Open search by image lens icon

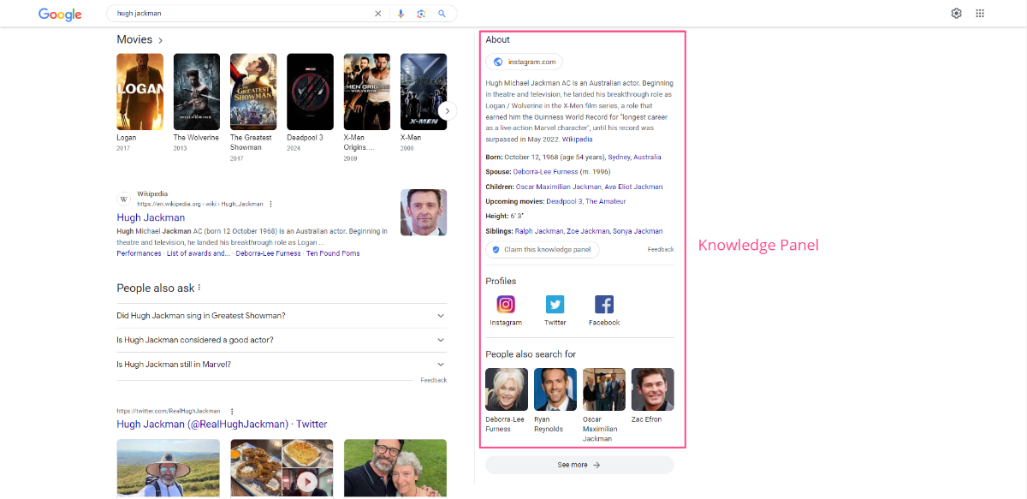point(421,14)
